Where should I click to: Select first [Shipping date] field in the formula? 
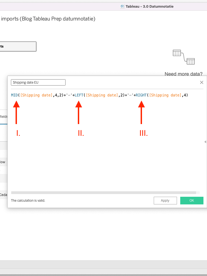pyautogui.click(x=36, y=95)
